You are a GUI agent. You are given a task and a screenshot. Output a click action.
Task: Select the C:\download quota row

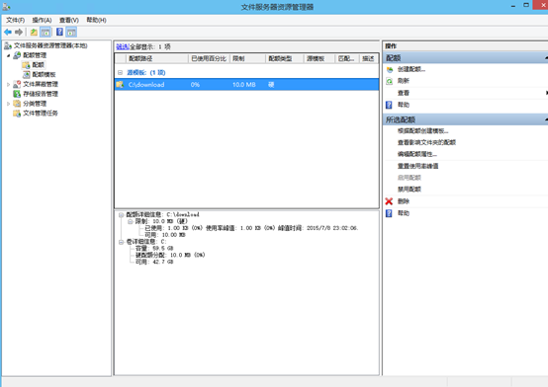[246, 85]
